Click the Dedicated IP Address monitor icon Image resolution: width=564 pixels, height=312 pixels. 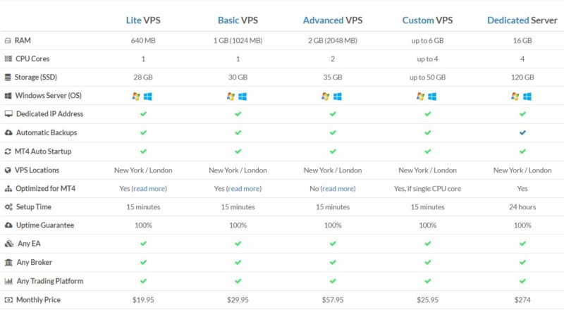(x=8, y=114)
